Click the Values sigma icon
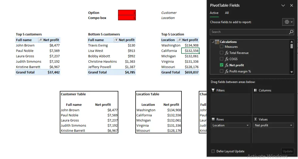This screenshot has width=298, height=159. tap(256, 119)
